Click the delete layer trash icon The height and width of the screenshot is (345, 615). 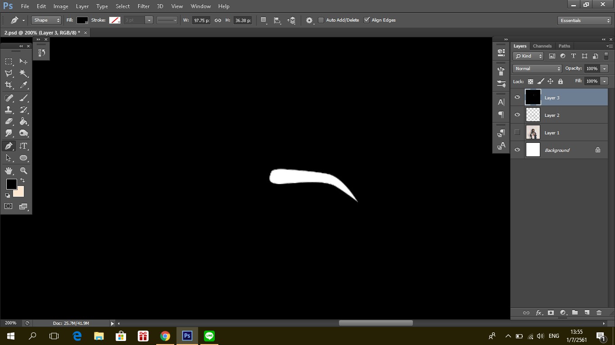[599, 313]
